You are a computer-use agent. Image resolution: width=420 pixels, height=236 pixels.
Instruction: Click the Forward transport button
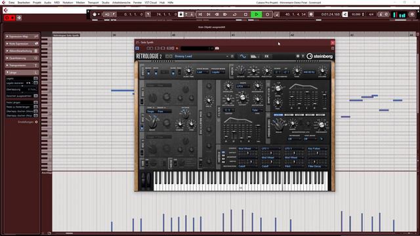(x=225, y=14)
